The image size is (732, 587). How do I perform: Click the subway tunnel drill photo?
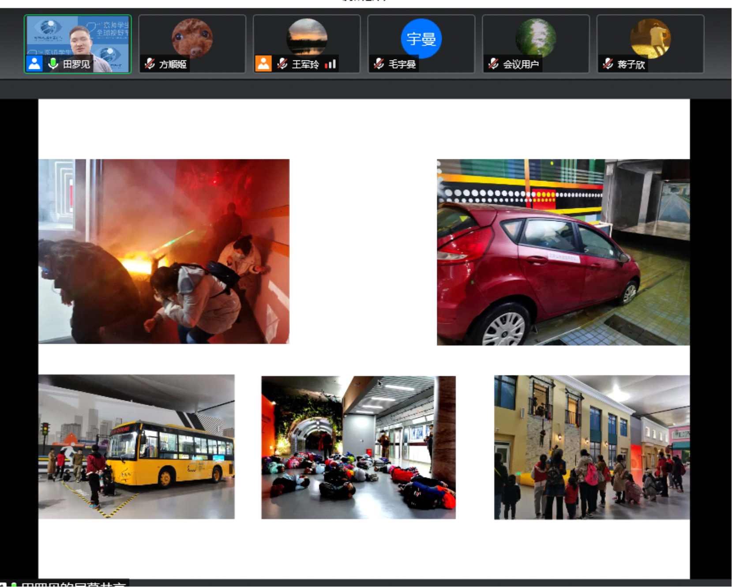pos(358,447)
